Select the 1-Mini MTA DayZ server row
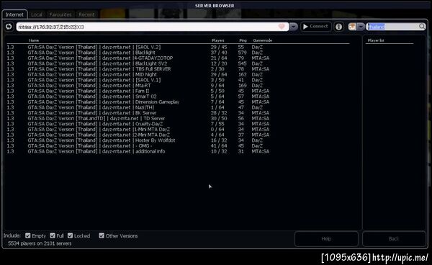The width and height of the screenshot is (432, 265). (x=178, y=130)
